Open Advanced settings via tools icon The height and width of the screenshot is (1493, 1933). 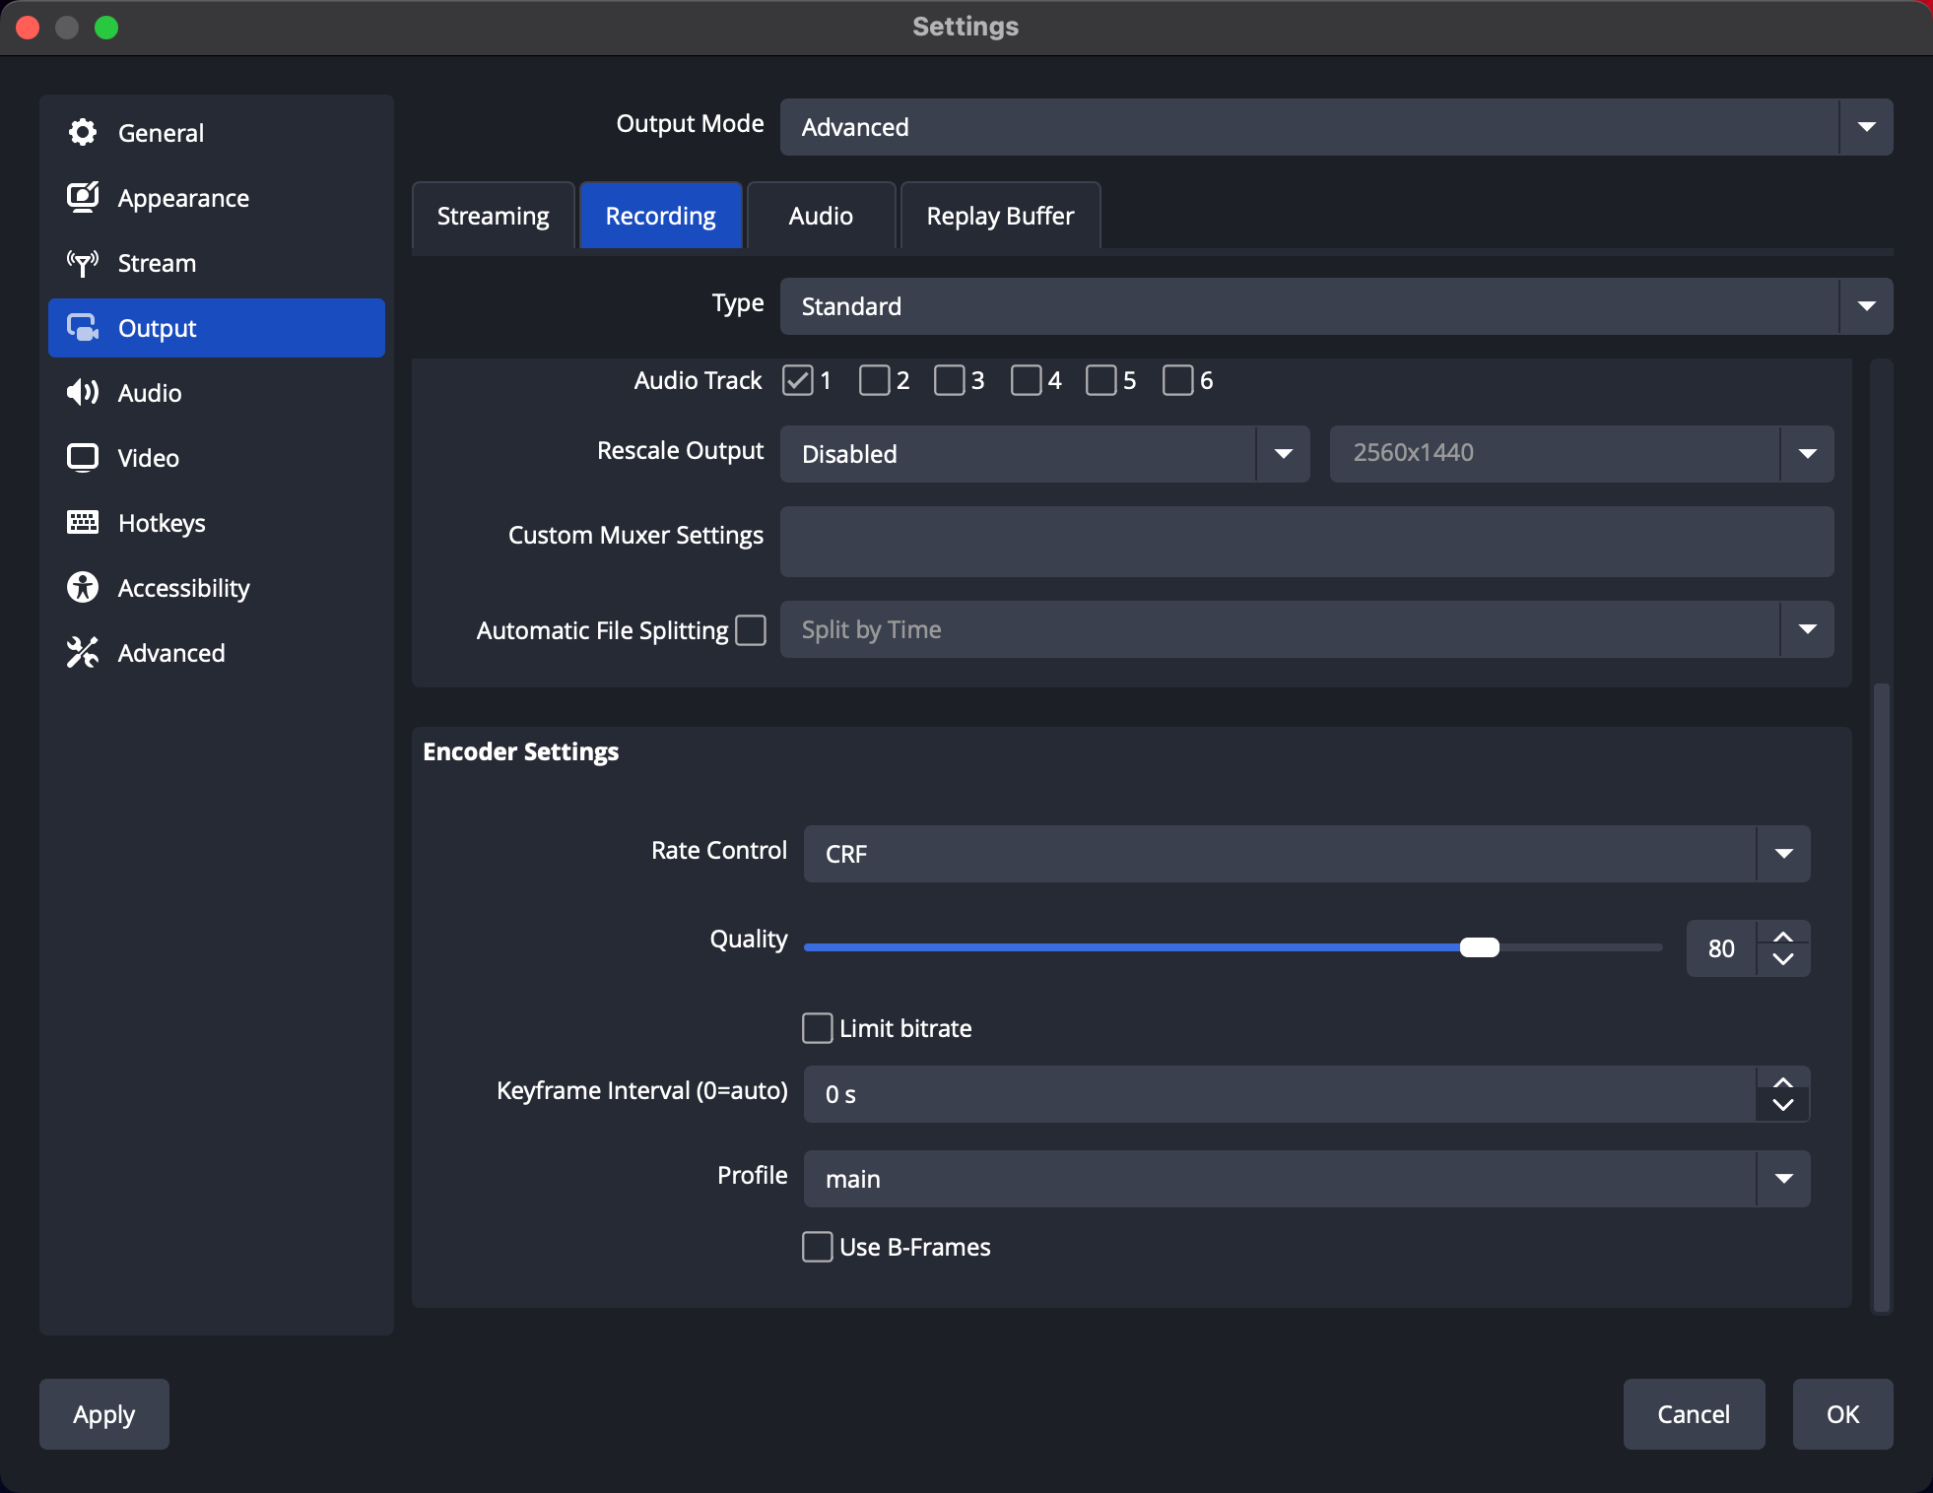click(84, 652)
